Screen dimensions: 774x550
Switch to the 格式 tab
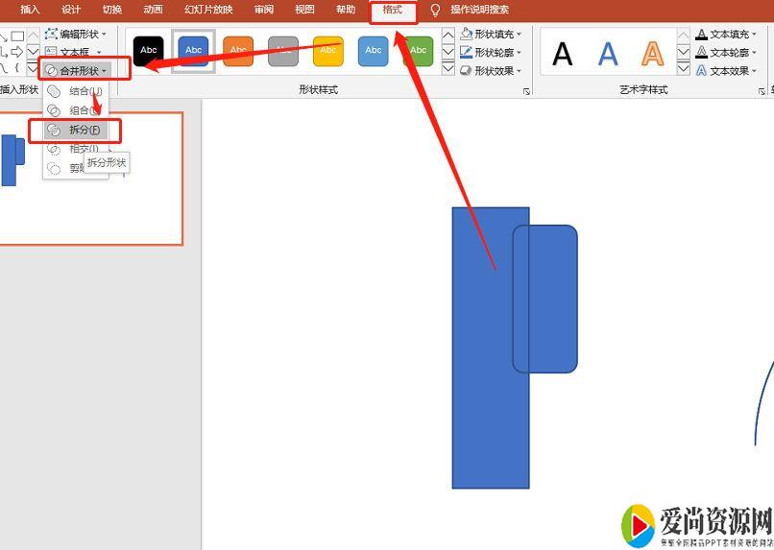pos(393,10)
